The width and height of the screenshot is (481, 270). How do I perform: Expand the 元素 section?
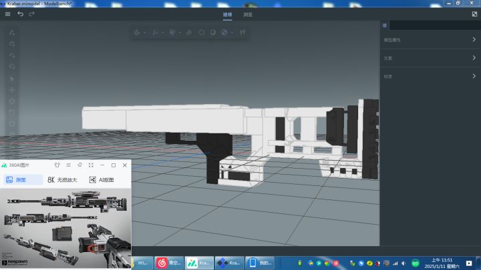(430, 58)
